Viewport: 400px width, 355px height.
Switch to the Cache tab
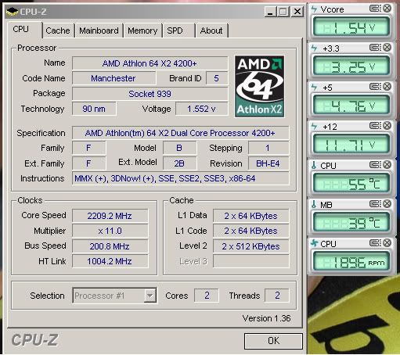coord(58,30)
